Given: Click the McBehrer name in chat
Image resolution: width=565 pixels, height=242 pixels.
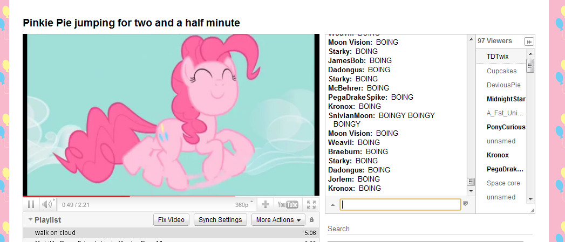Looking at the screenshot, I should tap(346, 88).
